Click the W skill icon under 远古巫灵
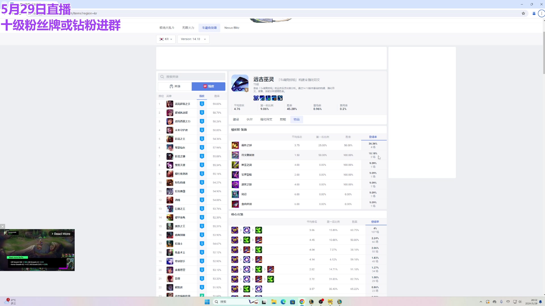This screenshot has height=306, width=545. coord(268,98)
